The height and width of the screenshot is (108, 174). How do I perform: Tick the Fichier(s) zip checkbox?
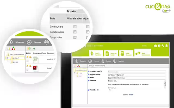click(x=110, y=90)
